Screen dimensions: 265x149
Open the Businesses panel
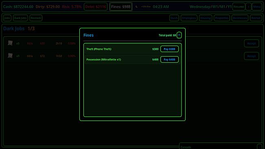click(240, 18)
